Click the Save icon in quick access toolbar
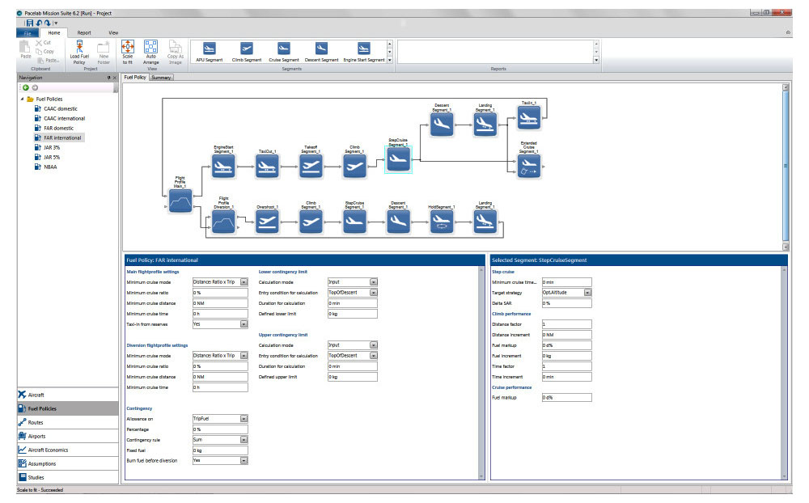 click(30, 23)
